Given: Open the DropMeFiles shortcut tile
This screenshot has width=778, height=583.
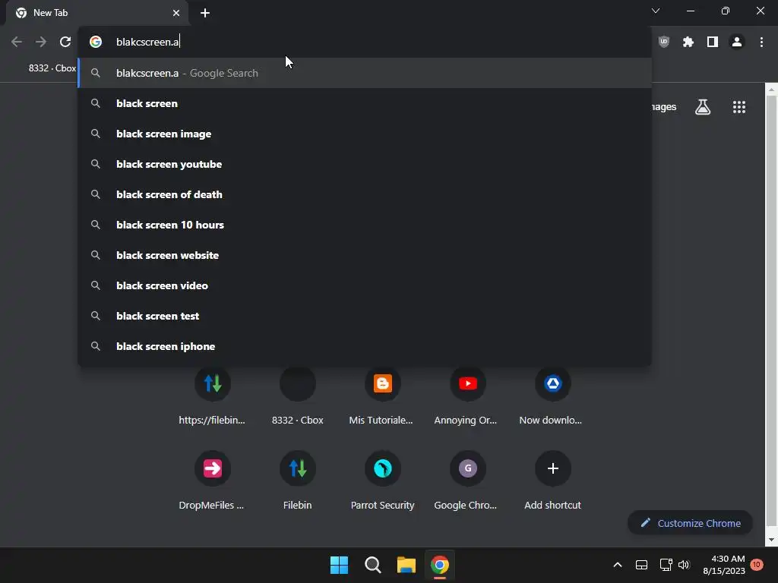Looking at the screenshot, I should point(213,481).
